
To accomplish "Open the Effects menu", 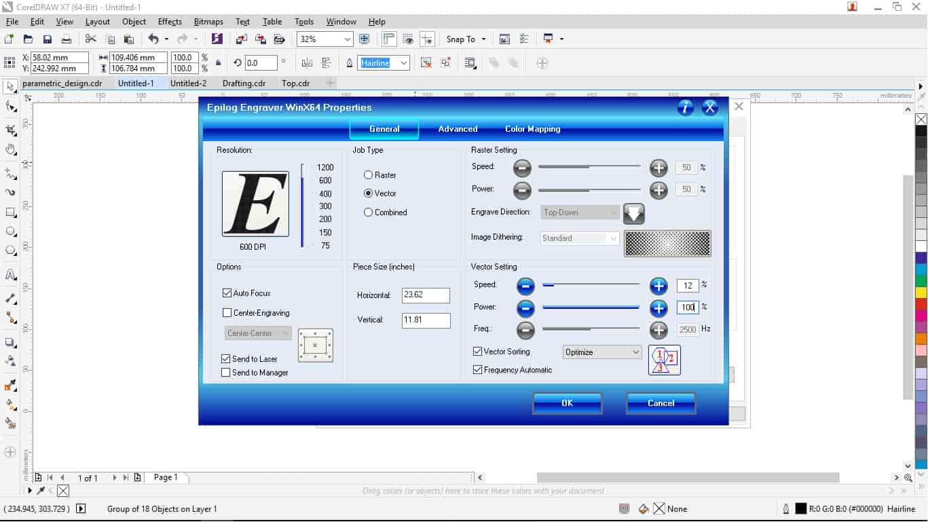I will coord(170,22).
